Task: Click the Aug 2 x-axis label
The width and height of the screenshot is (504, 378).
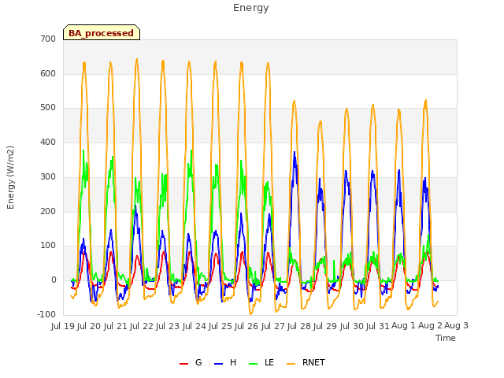Action: [x=430, y=326]
